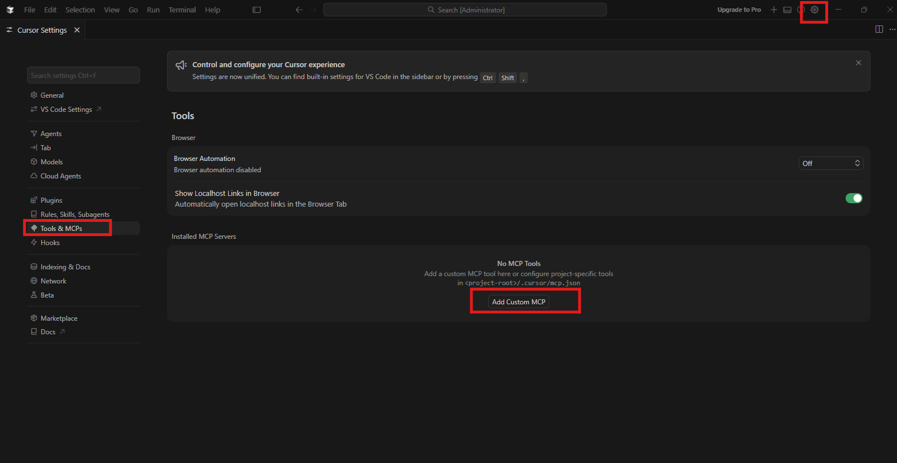Viewport: 897px width, 463px height.
Task: Toggle Show Localhost Links in Browser
Action: (x=854, y=198)
